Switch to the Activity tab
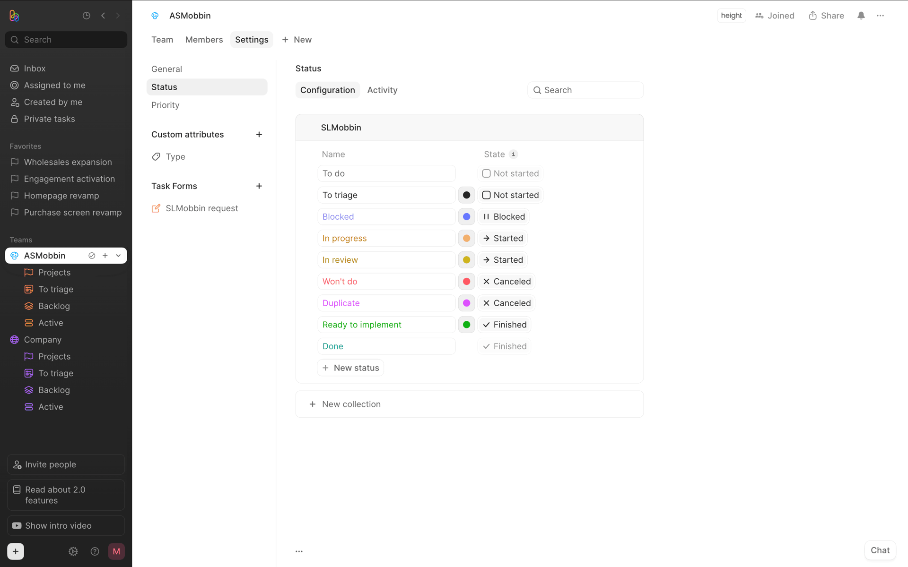This screenshot has height=567, width=908. coord(382,90)
